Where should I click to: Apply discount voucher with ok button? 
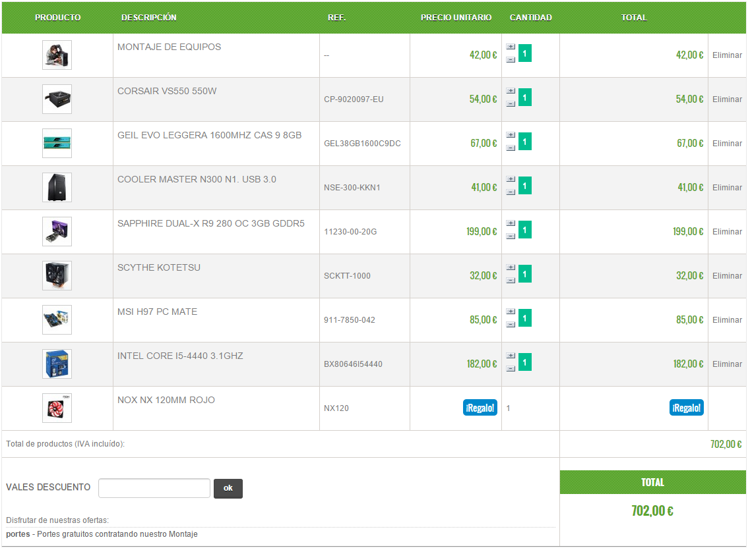tap(228, 488)
